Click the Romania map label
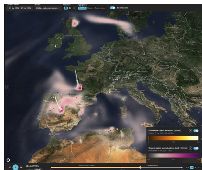This screenshot has height=170, width=202. [189, 79]
